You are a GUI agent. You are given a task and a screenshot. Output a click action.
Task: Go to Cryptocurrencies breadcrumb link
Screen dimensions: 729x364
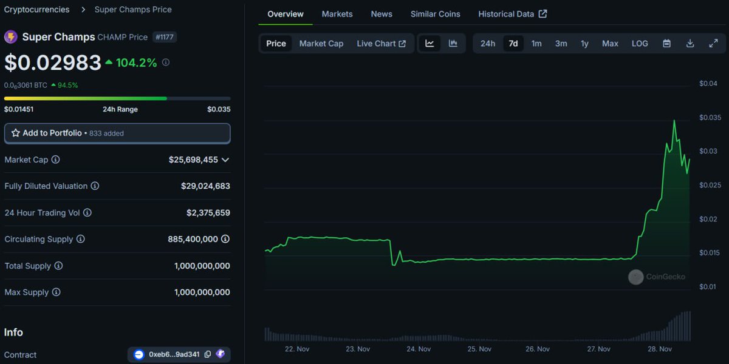36,10
